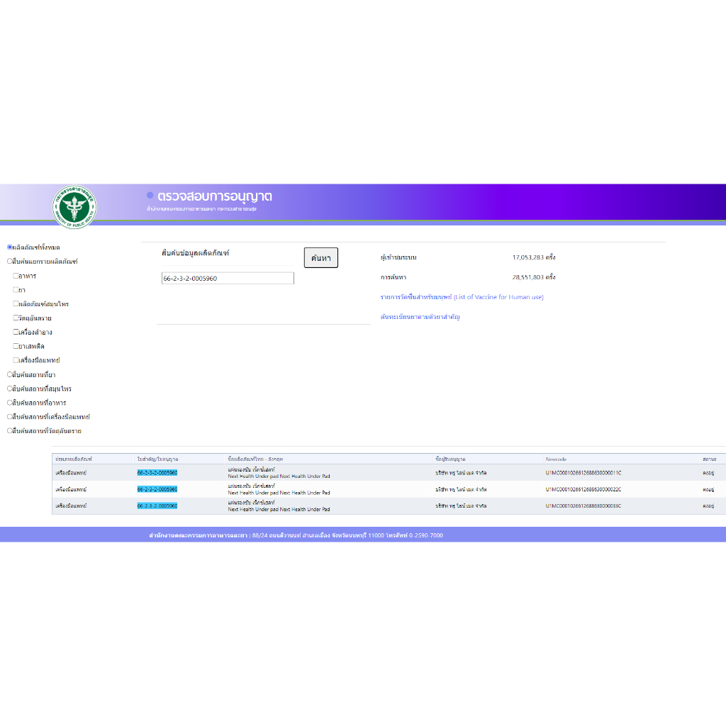Enable the ผลิตภัณฑ์สมุนไพร checkbox
The height and width of the screenshot is (726, 726).
click(x=16, y=304)
